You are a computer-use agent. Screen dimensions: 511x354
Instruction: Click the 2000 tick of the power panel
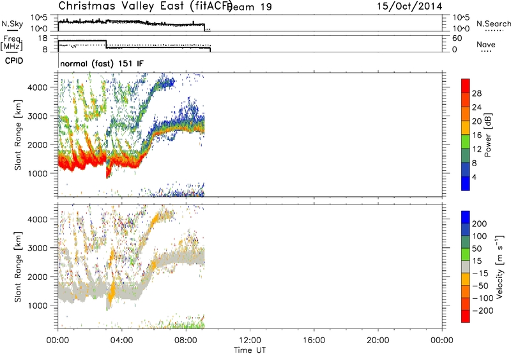tap(38, 144)
